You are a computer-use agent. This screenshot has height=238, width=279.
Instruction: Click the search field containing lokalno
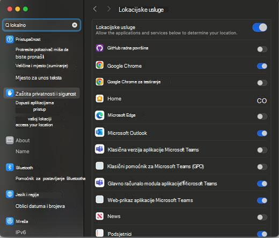[41, 25]
